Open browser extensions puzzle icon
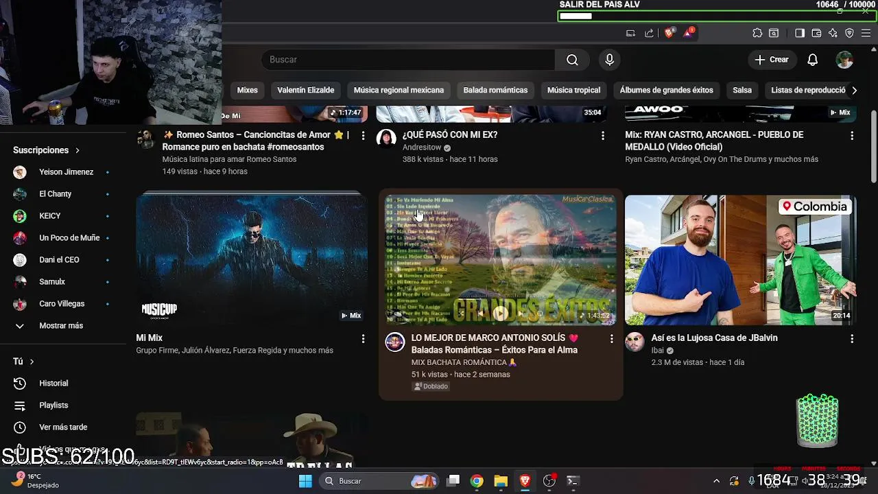878x494 pixels. [x=757, y=33]
